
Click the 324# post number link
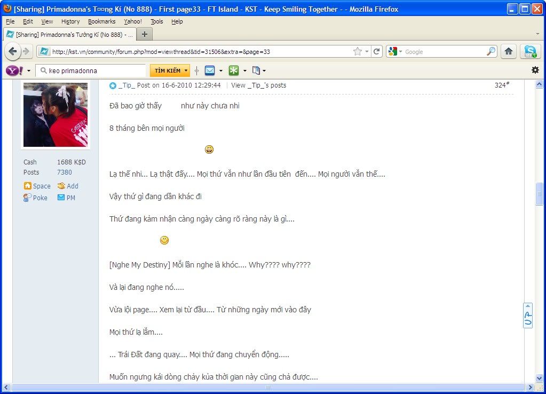point(502,85)
